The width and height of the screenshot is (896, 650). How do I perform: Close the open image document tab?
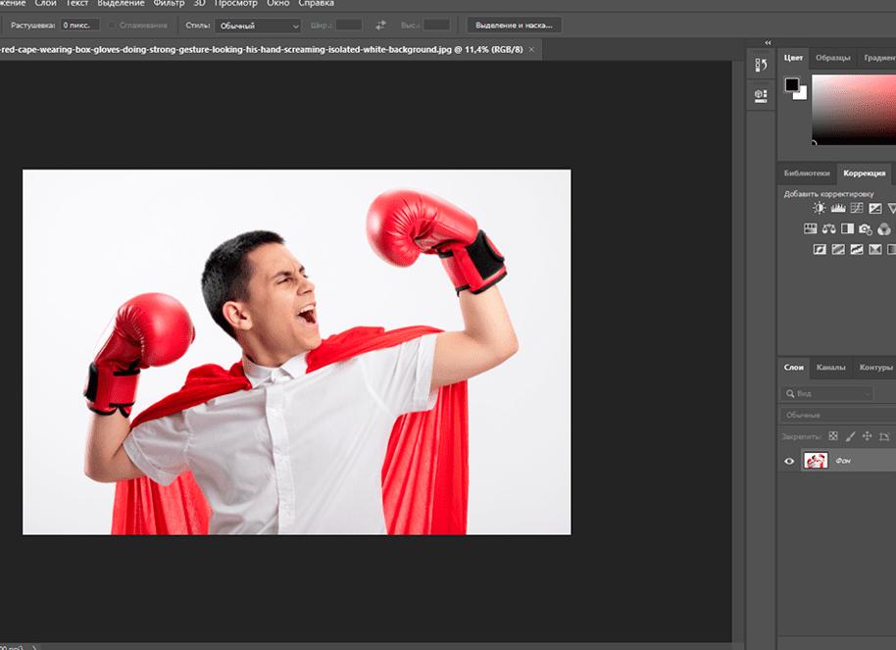click(533, 50)
